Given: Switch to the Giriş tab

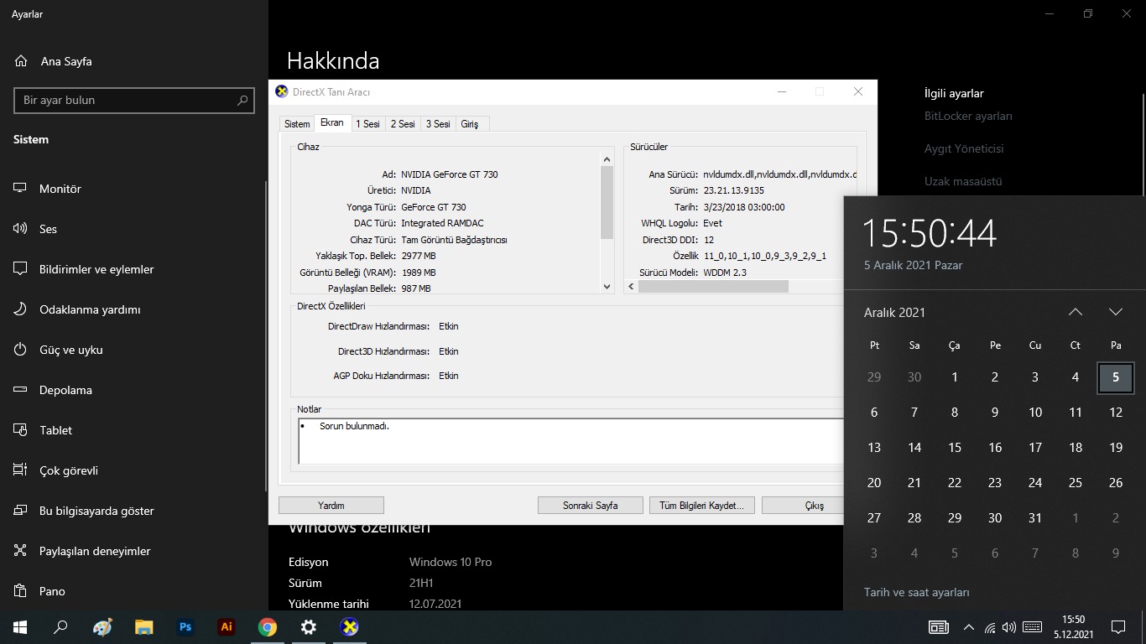Looking at the screenshot, I should [x=470, y=124].
